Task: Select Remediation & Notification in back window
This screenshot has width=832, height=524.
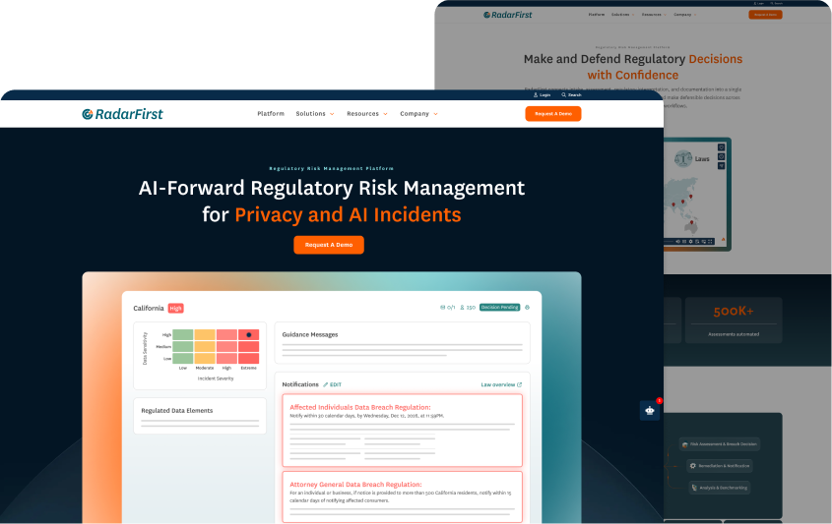Action: point(720,466)
